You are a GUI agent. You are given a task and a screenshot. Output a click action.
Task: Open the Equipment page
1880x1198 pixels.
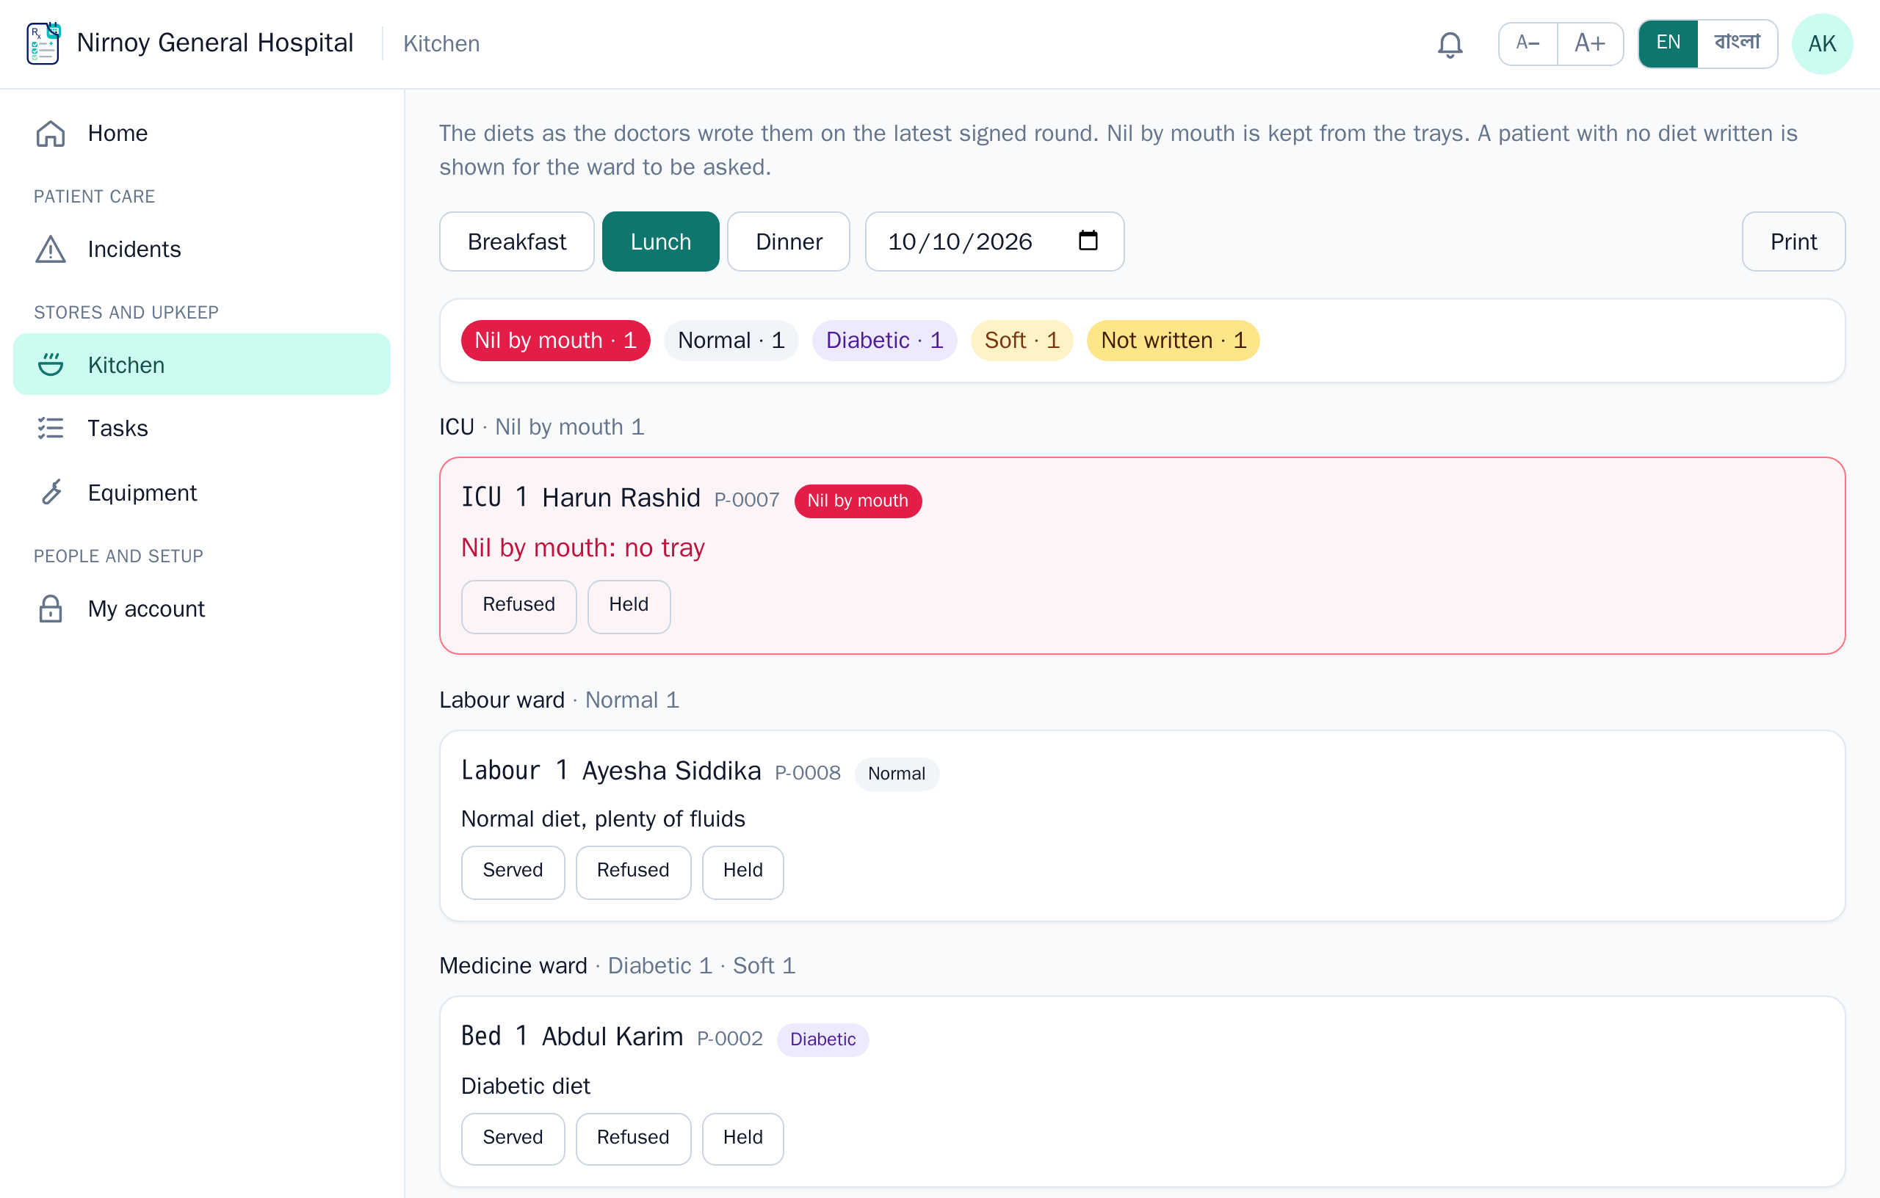click(201, 493)
